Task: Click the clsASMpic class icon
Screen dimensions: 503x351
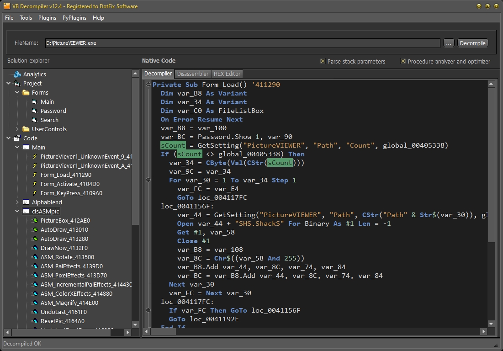Action: [26, 212]
